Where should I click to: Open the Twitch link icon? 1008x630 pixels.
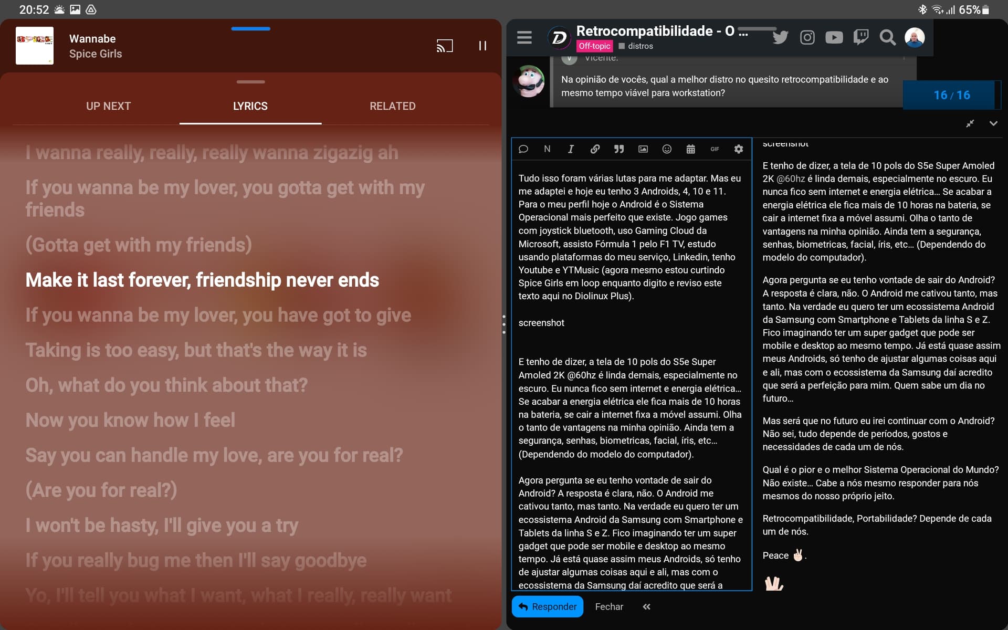tap(860, 37)
